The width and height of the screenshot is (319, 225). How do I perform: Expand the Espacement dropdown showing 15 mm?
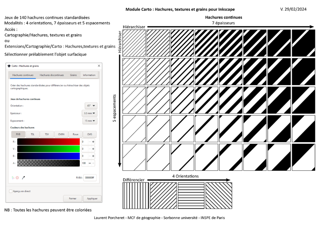pyautogui.click(x=89, y=121)
